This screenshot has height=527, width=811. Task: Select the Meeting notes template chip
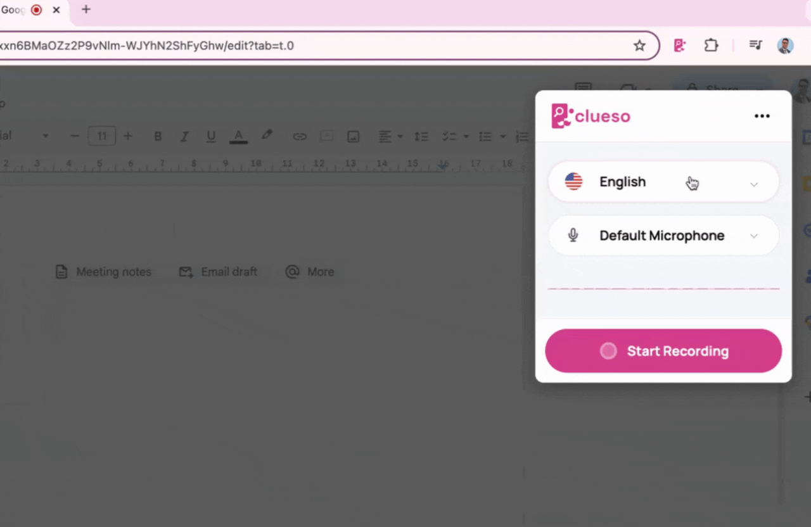pos(103,272)
